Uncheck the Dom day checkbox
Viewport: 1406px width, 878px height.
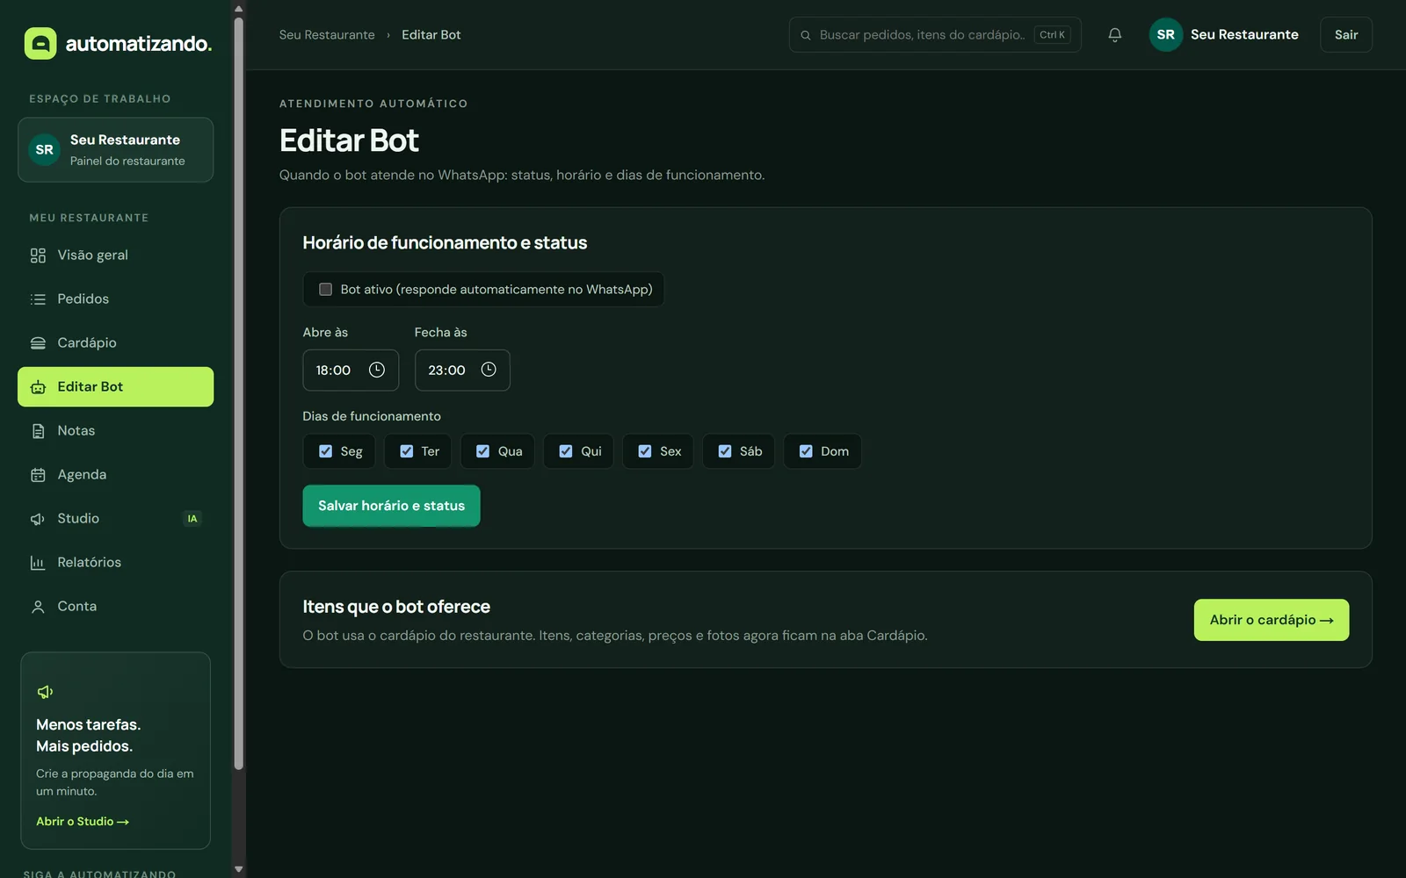pyautogui.click(x=806, y=451)
